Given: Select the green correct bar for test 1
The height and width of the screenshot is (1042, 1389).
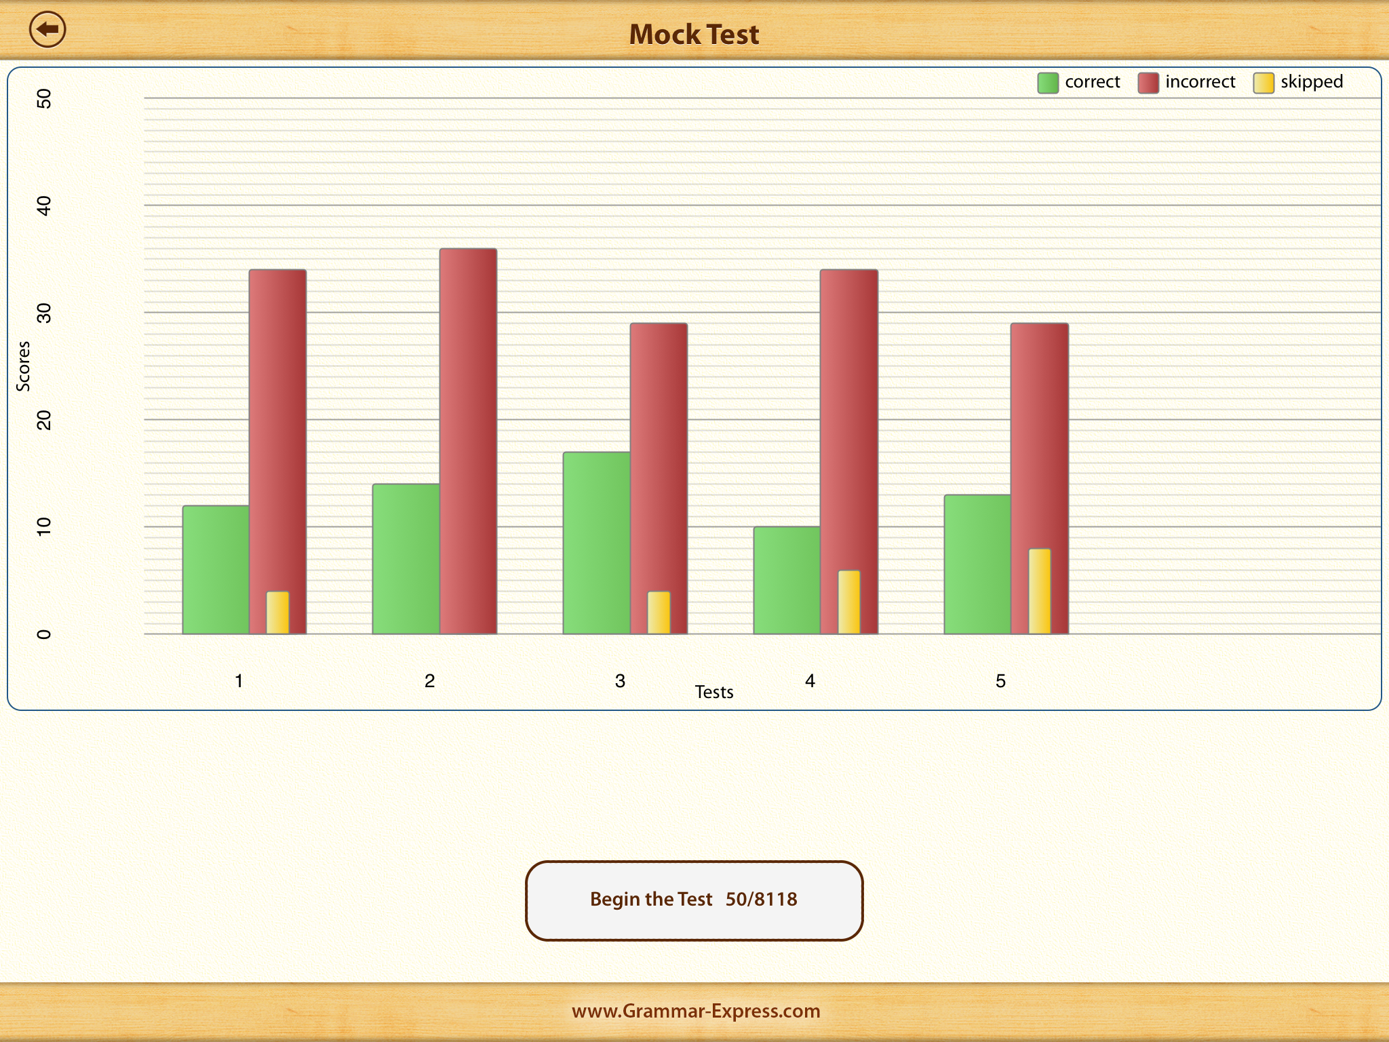Looking at the screenshot, I should click(x=215, y=570).
